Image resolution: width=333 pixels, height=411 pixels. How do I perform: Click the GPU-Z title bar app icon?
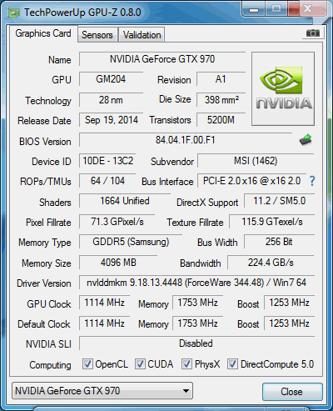pyautogui.click(x=14, y=13)
